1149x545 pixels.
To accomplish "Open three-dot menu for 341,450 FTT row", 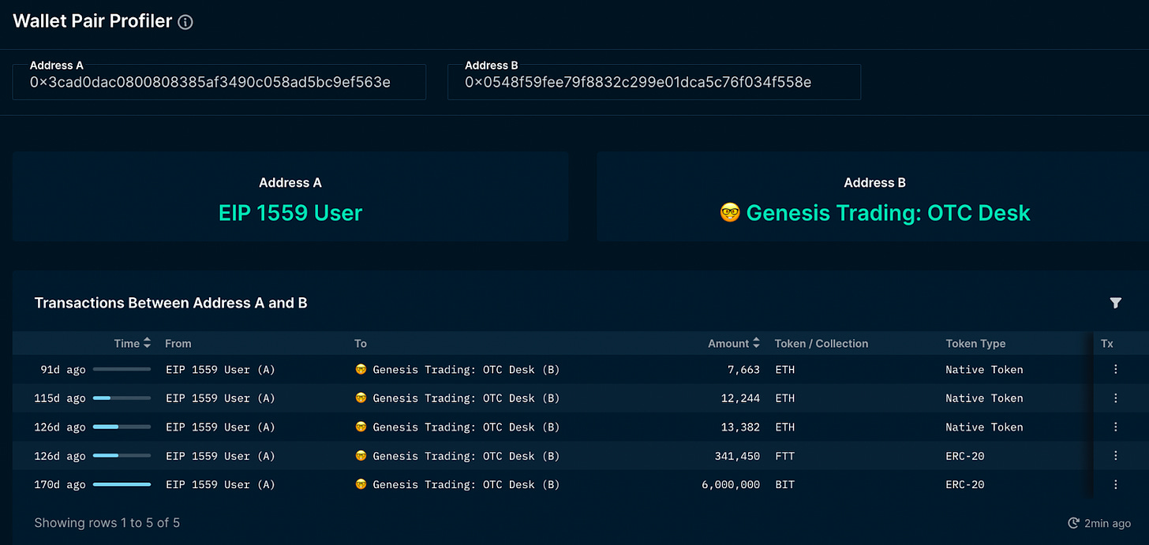I will click(x=1115, y=456).
